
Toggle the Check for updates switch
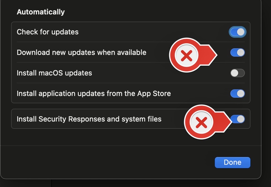point(237,32)
